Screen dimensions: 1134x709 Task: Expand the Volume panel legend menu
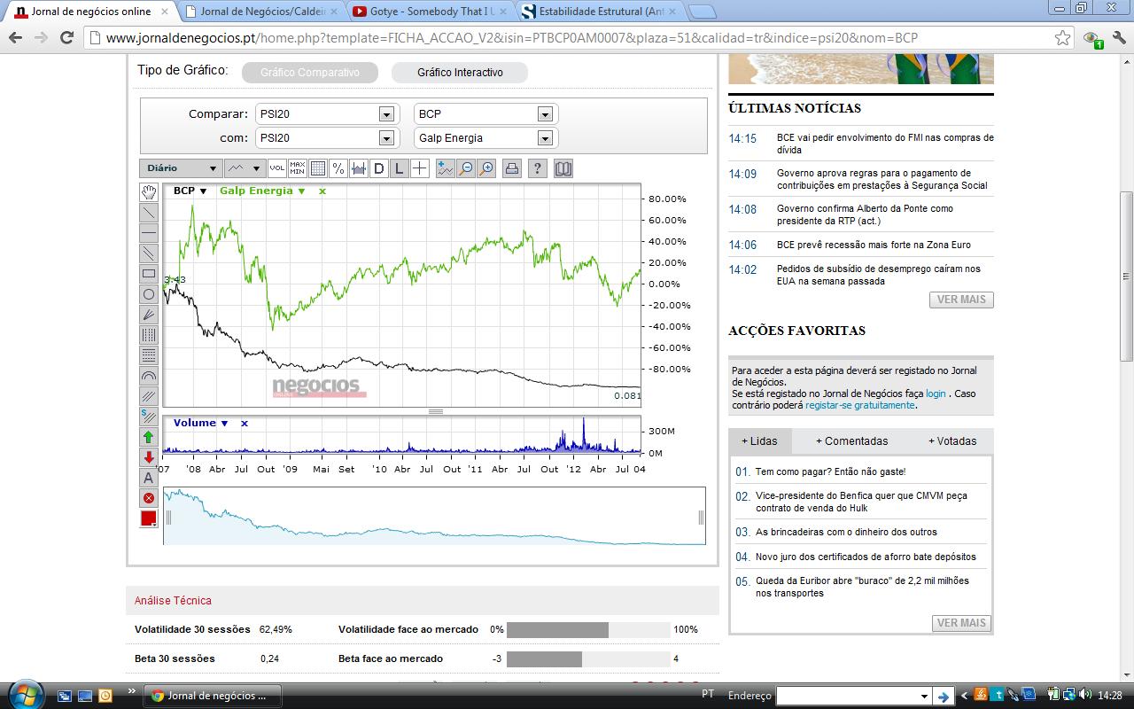pos(224,424)
